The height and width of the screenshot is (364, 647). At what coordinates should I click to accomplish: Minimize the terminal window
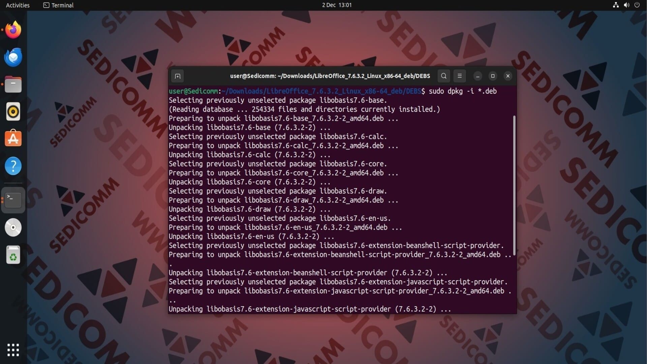[477, 76]
